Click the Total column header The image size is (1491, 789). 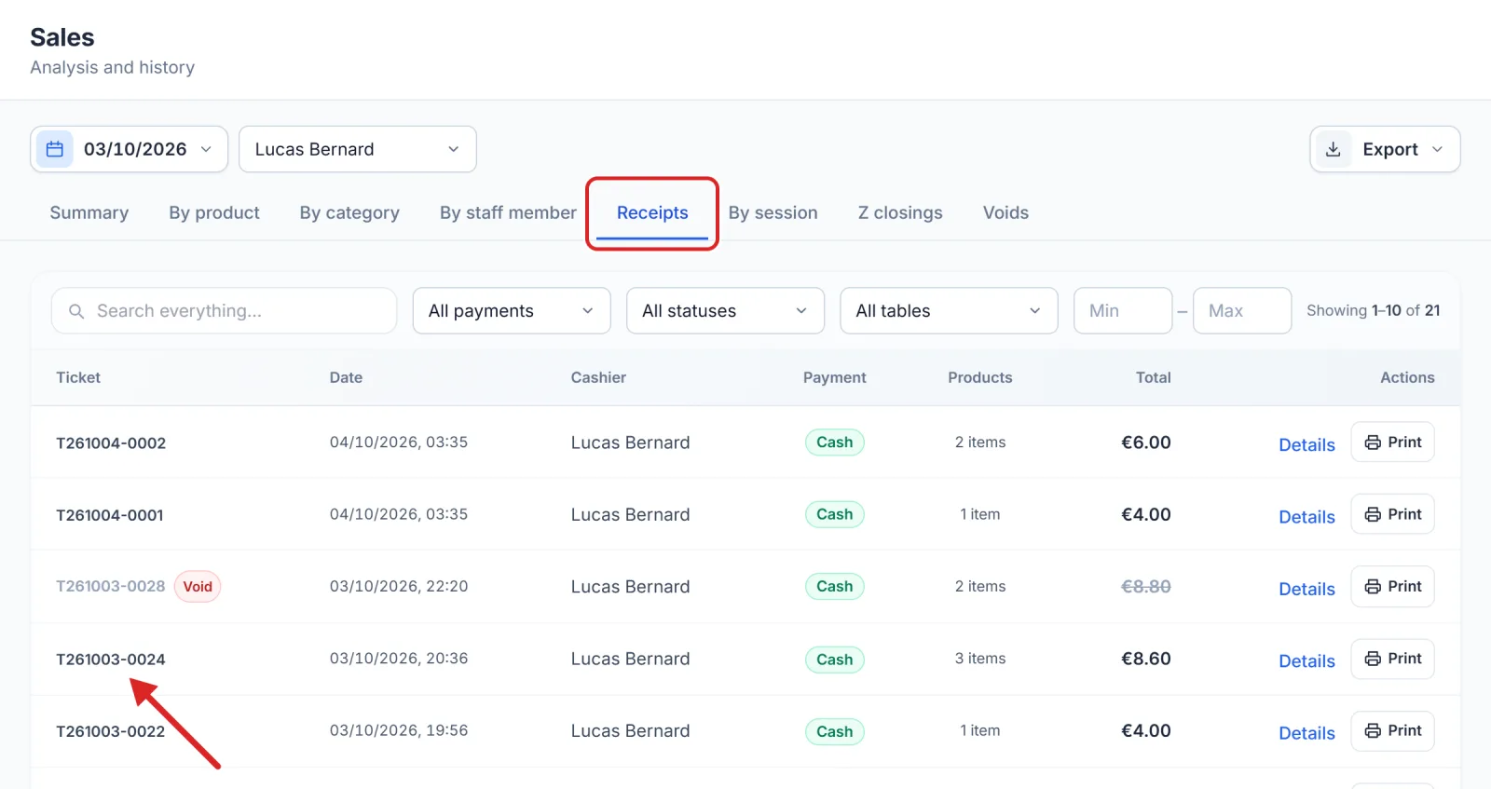(x=1153, y=377)
